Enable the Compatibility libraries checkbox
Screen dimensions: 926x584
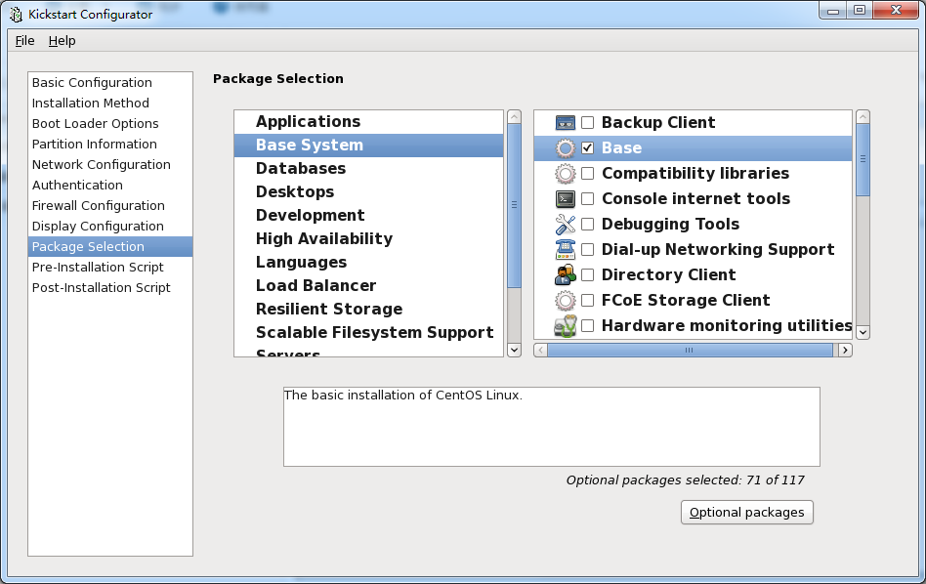click(588, 174)
